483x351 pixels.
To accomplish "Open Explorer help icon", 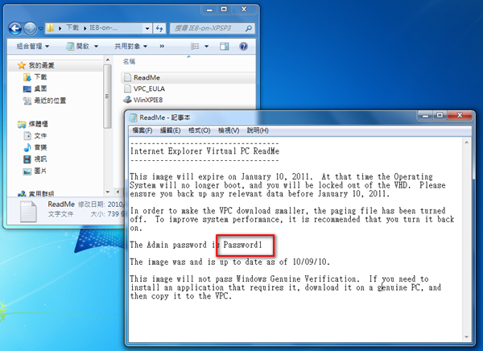I will click(x=243, y=46).
